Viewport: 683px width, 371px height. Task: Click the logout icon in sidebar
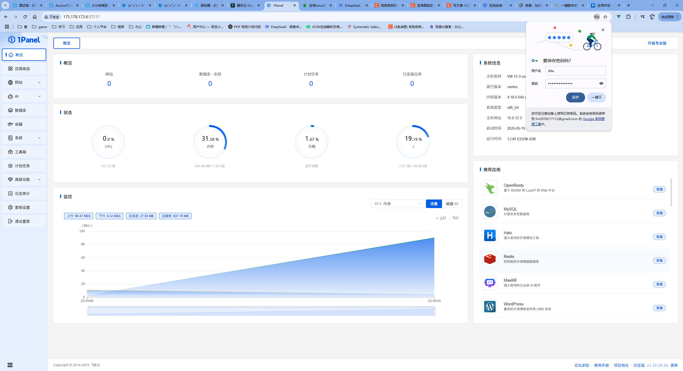(x=10, y=221)
